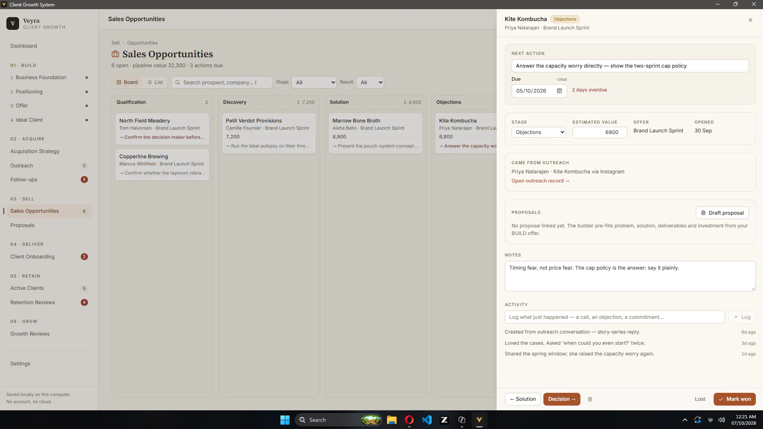Open Wi-Fi network settings in tray
763x429 pixels.
[x=710, y=420]
